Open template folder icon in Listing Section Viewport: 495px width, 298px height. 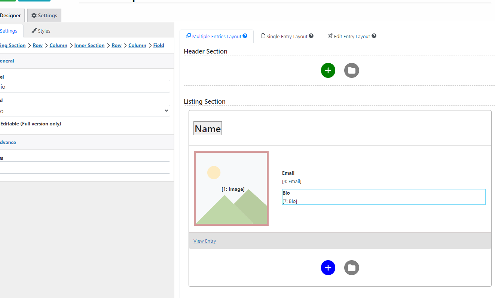pos(351,268)
